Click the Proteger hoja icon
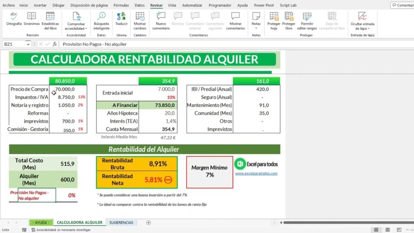This screenshot has width=414, height=233. point(274,20)
